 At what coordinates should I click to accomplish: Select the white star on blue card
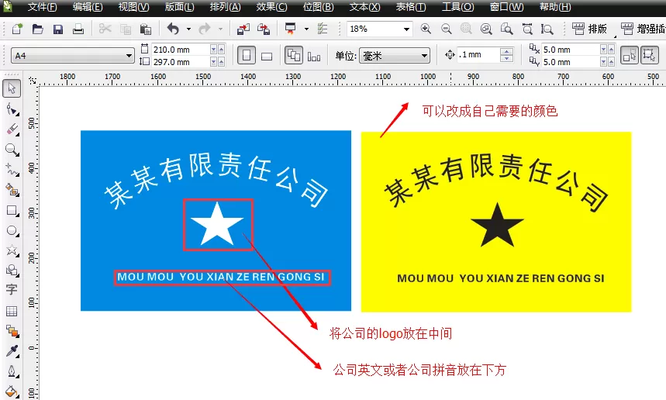coord(217,224)
